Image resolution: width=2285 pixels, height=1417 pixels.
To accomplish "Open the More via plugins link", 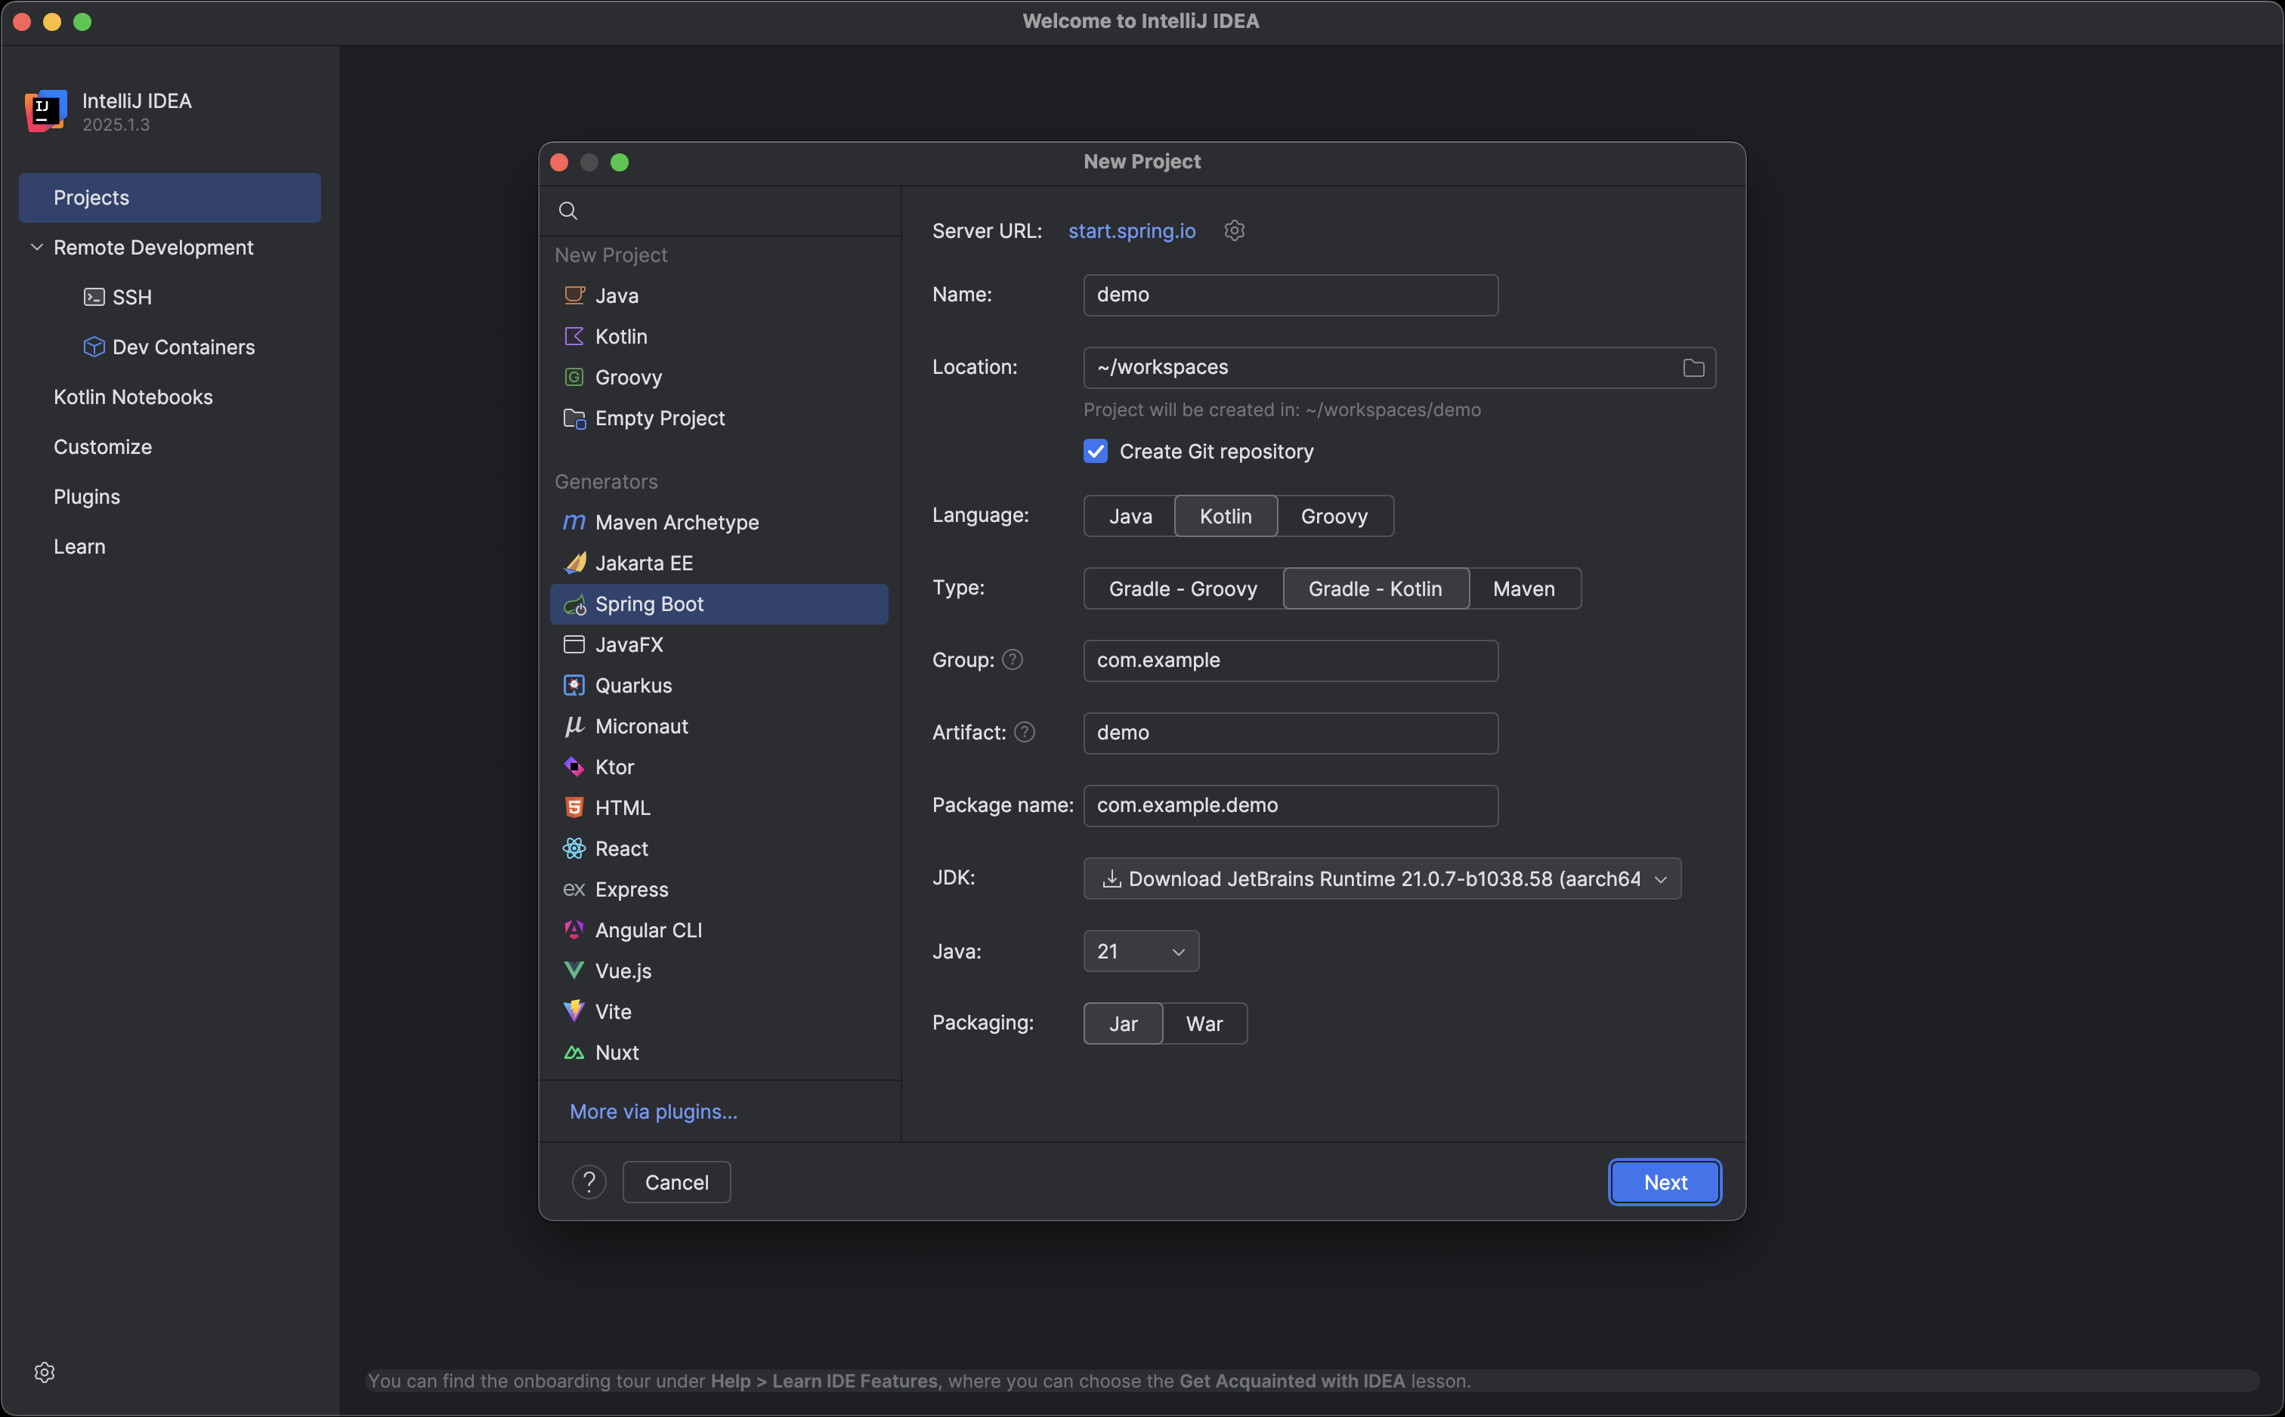I will tap(652, 1112).
